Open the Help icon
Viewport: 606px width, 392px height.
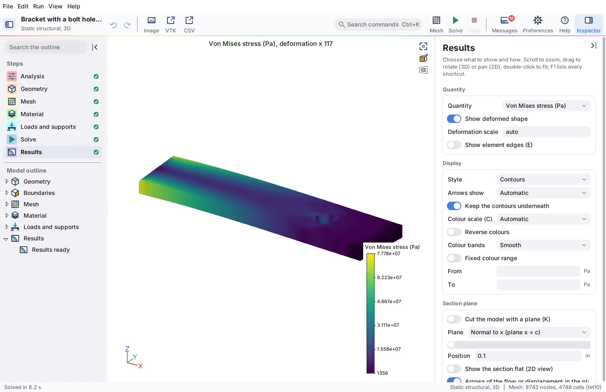(565, 24)
